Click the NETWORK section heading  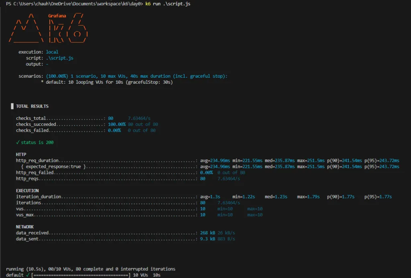tap(24, 227)
